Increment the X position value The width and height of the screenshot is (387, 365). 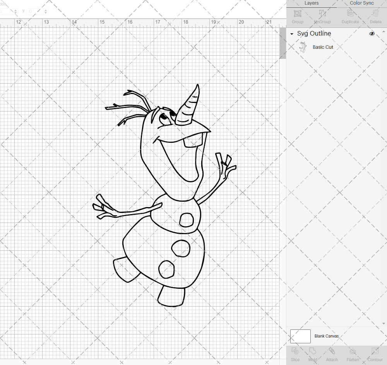coord(15,9)
